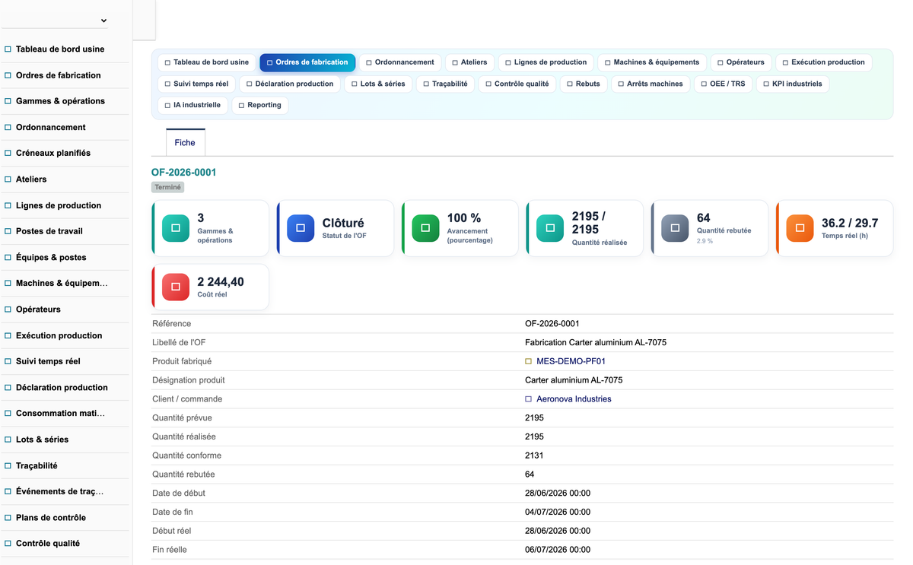913x565 pixels.
Task: Click the icon beside MES-DEMO-PF01
Action: click(529, 361)
